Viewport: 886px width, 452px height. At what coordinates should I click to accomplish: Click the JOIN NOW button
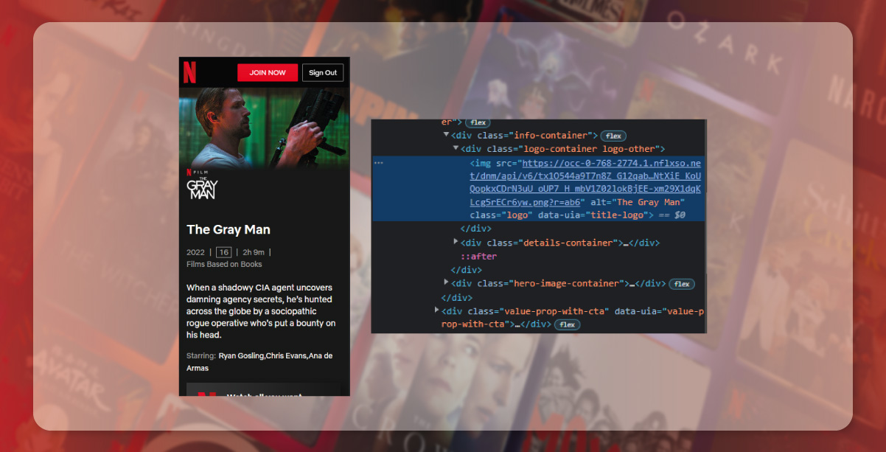[x=268, y=72]
